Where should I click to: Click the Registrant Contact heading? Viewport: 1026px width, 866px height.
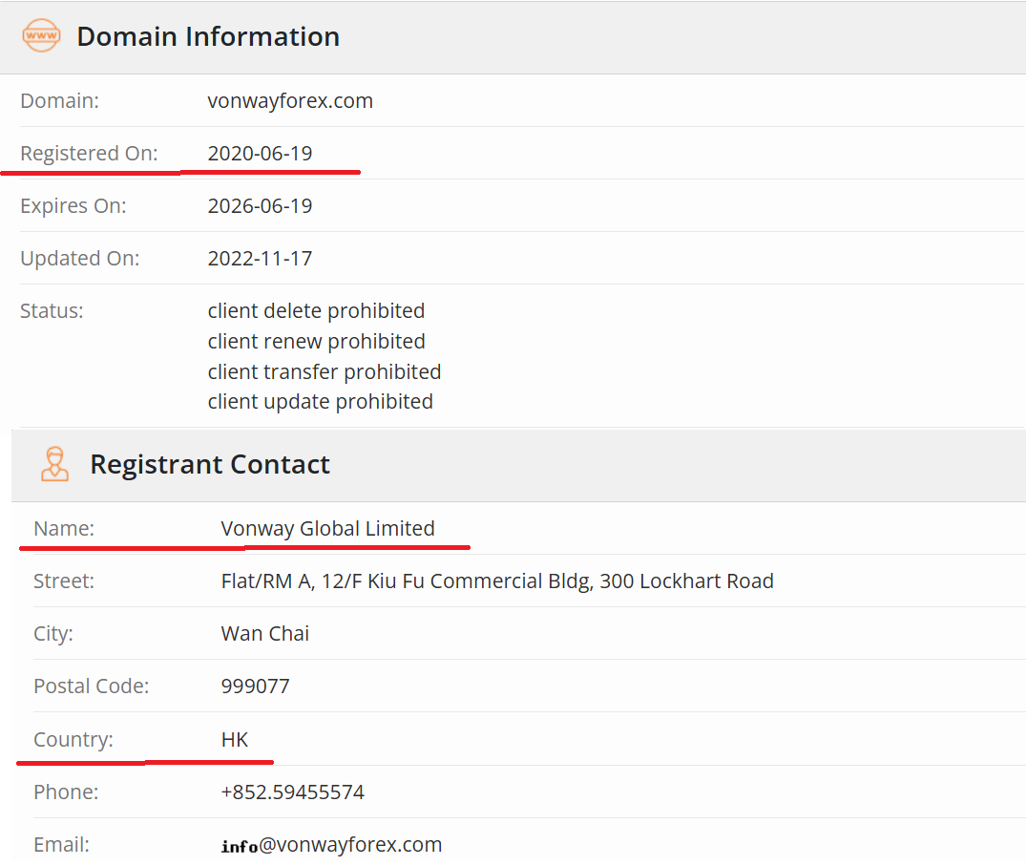pyautogui.click(x=210, y=464)
